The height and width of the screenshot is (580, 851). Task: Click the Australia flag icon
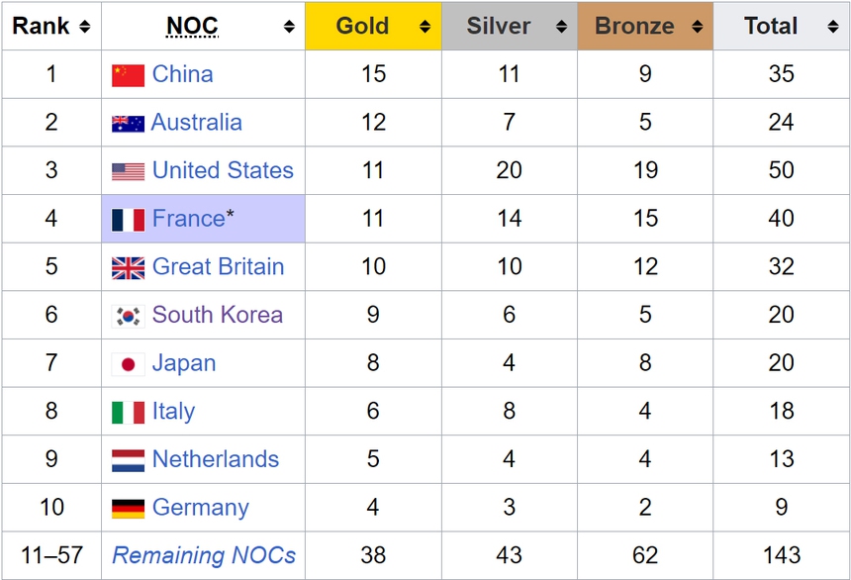click(x=128, y=123)
